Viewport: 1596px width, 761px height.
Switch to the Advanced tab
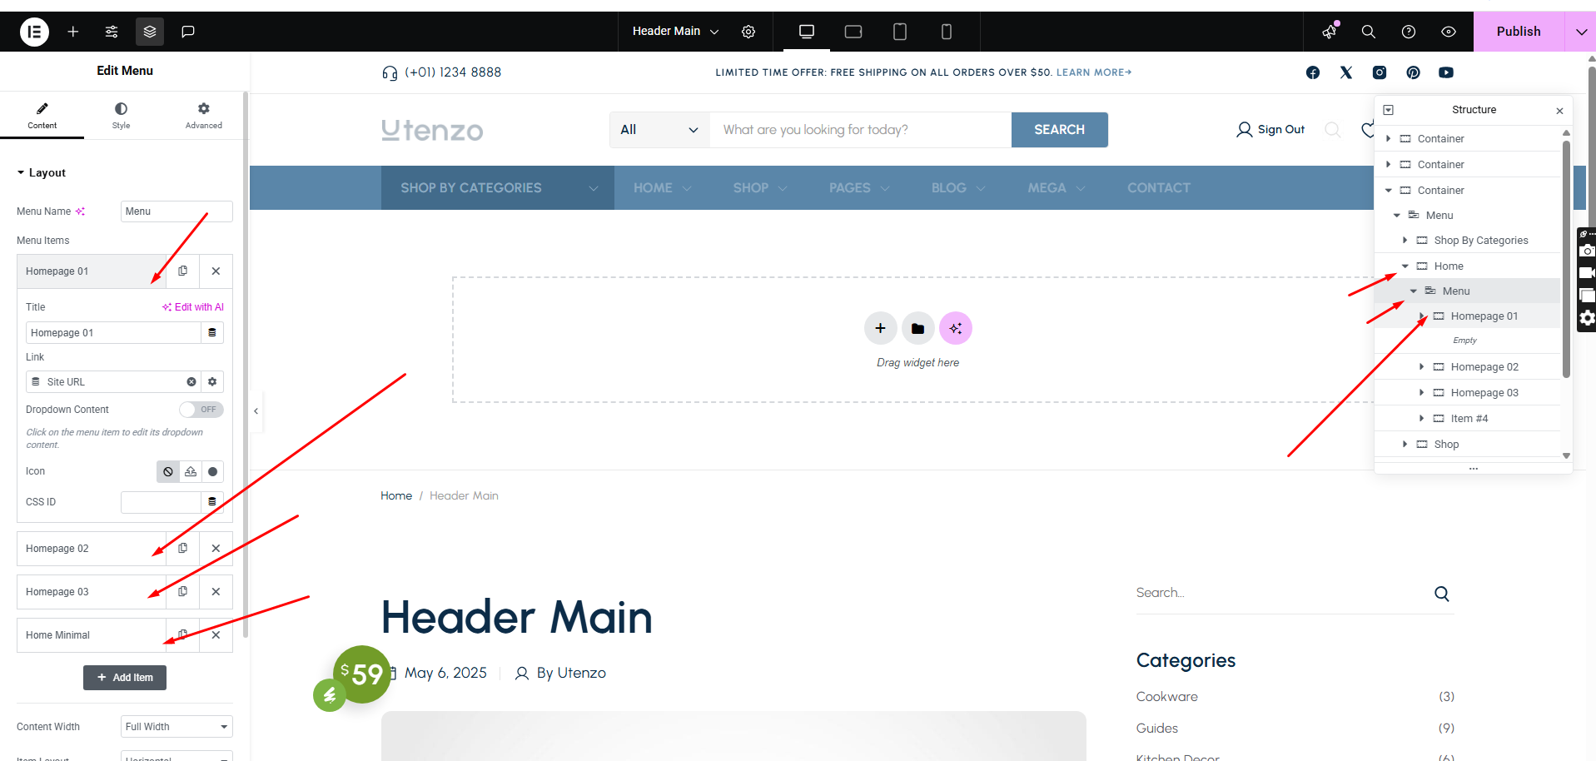(x=203, y=115)
